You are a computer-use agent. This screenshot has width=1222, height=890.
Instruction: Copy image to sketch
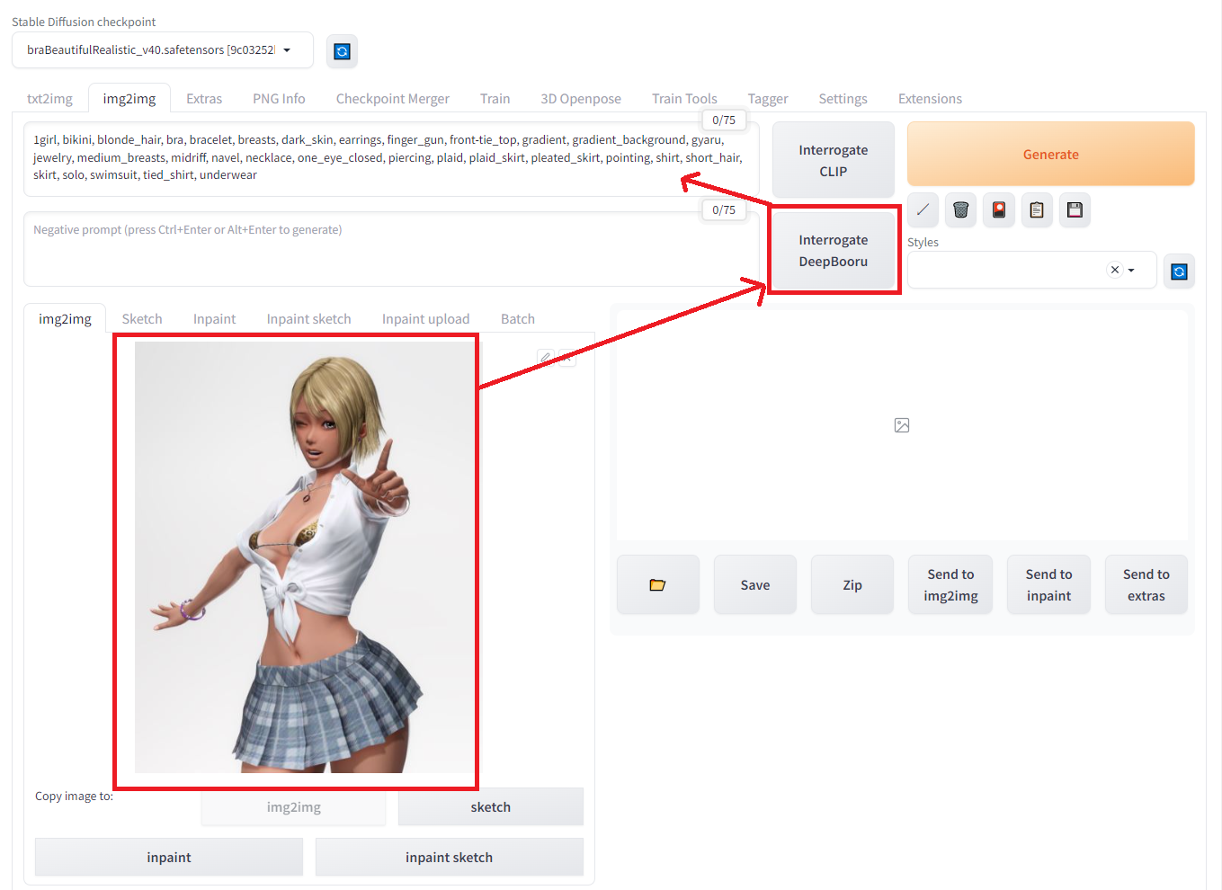point(491,807)
